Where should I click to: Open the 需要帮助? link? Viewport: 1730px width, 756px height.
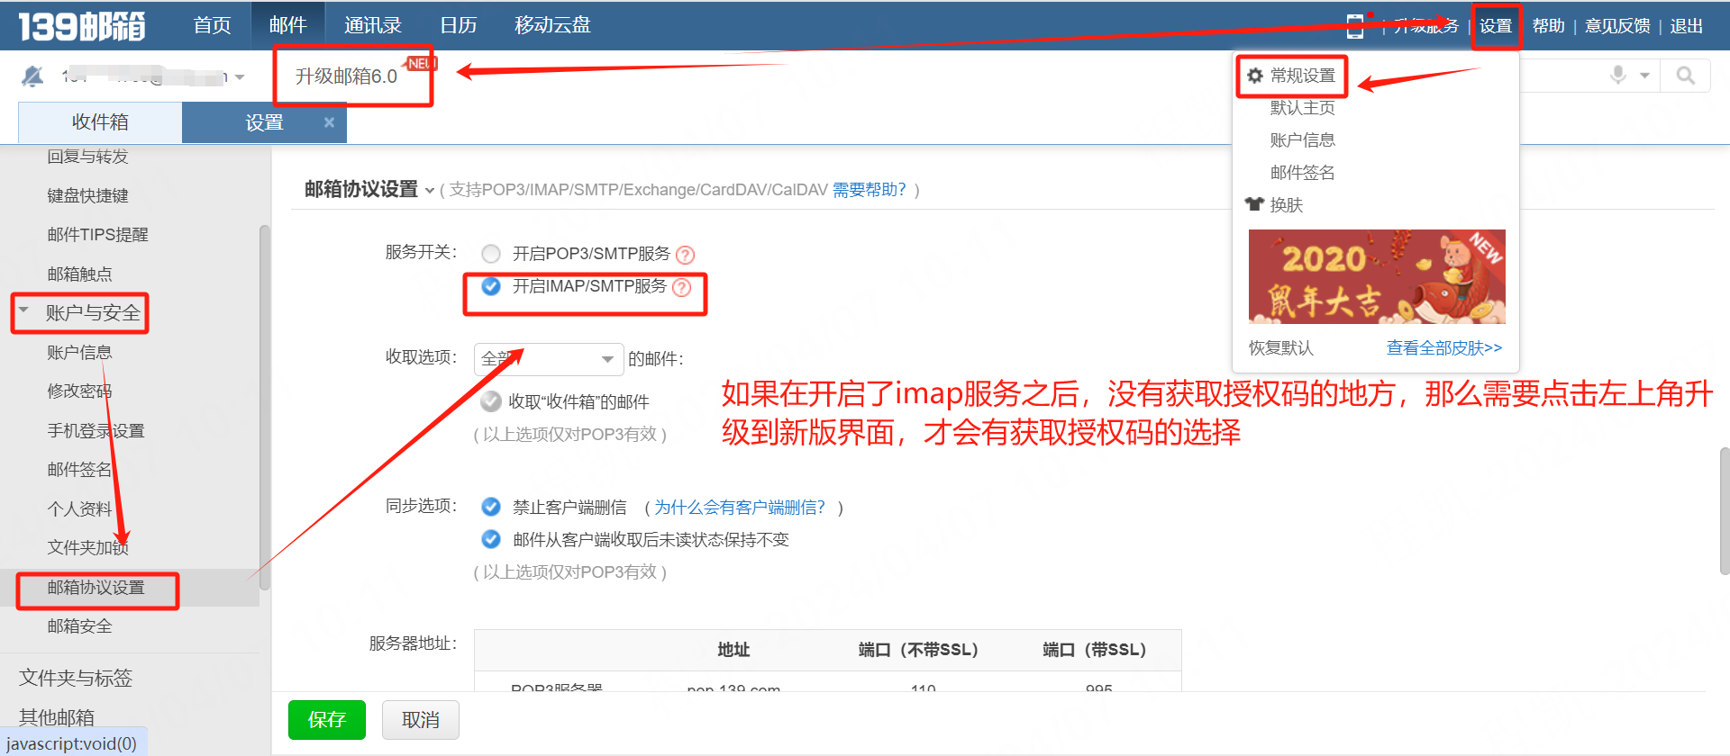pyautogui.click(x=869, y=190)
